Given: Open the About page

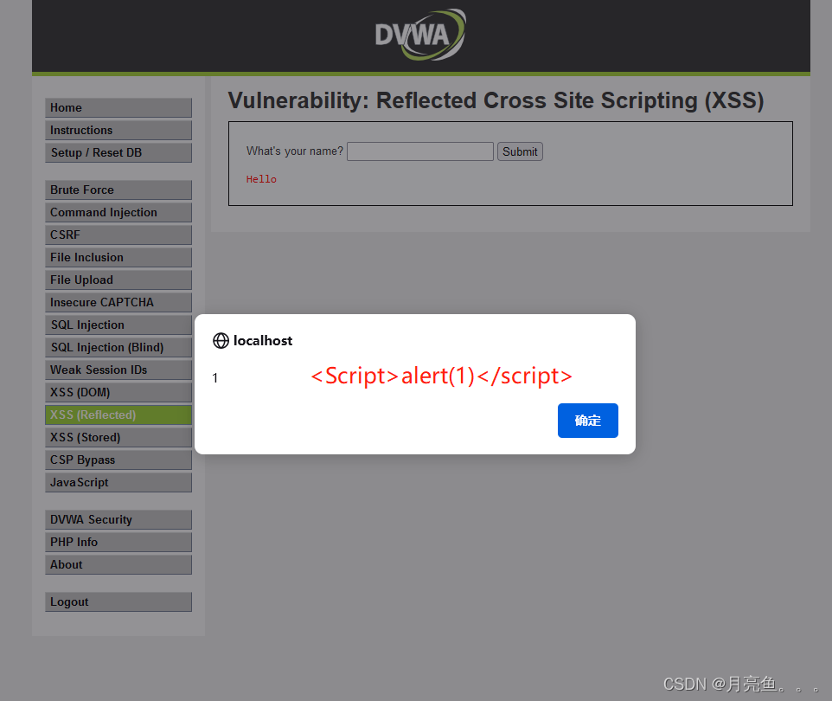Looking at the screenshot, I should 118,564.
